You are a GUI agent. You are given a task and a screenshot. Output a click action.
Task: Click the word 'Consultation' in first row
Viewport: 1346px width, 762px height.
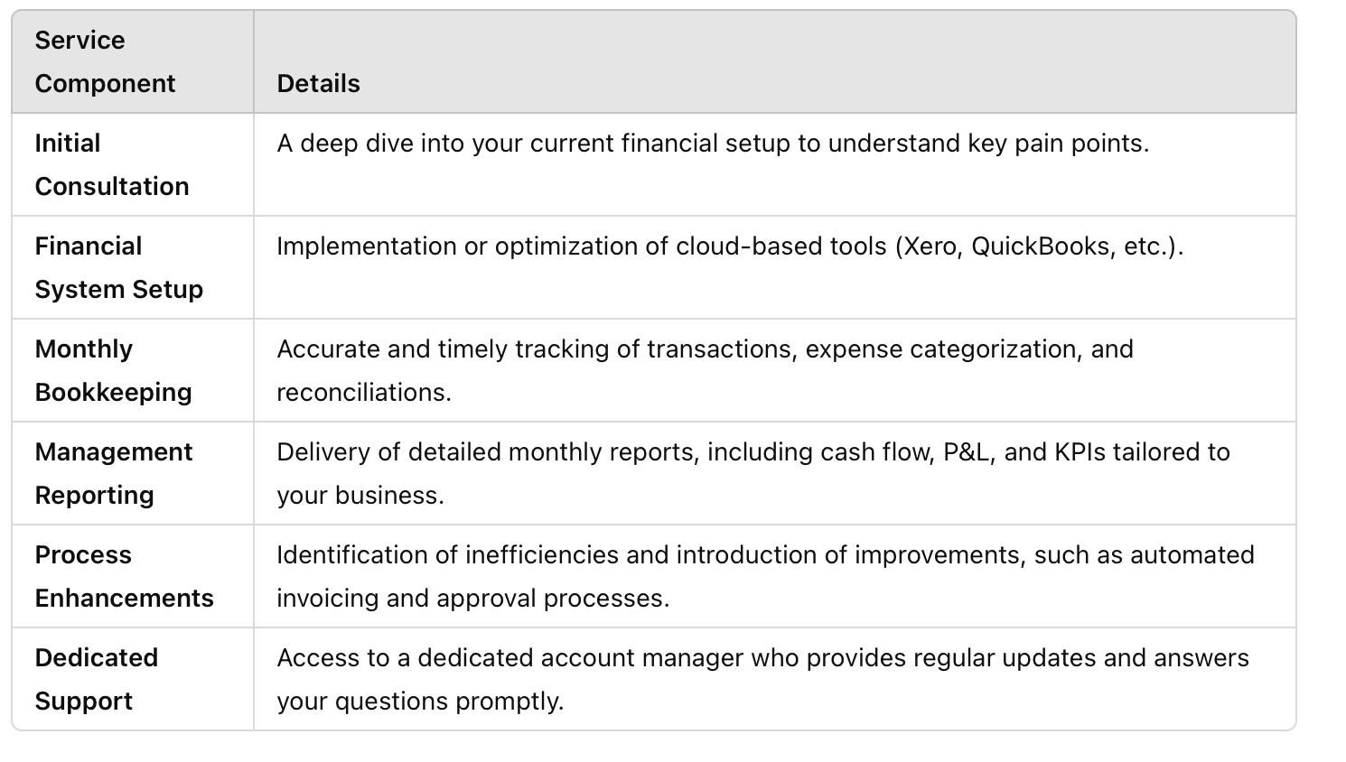pos(112,187)
